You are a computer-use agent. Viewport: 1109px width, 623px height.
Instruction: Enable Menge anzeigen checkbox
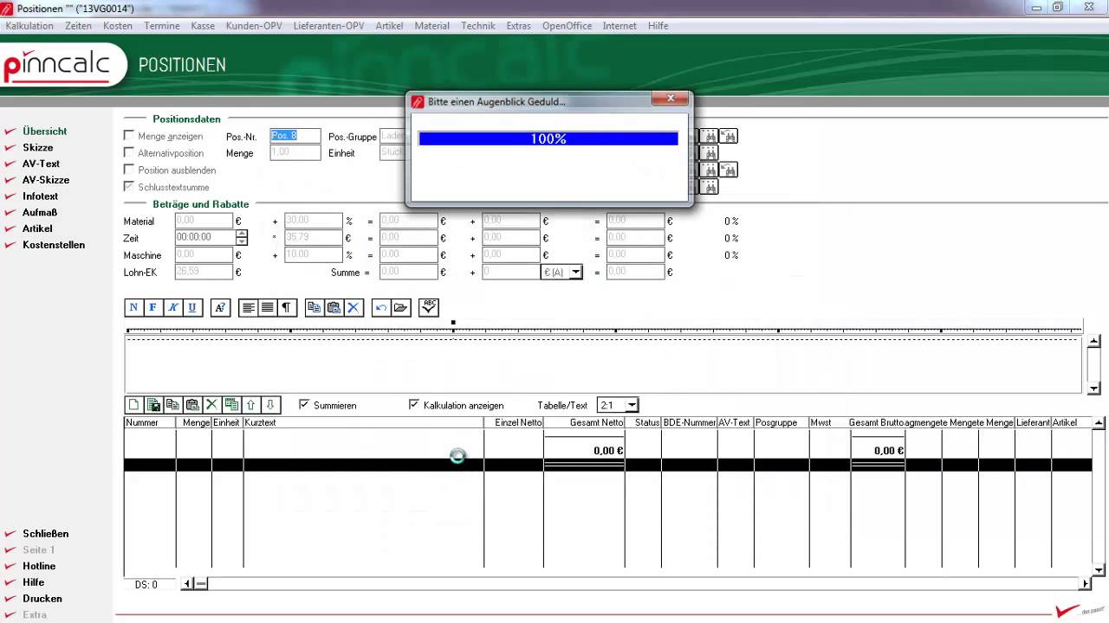(129, 136)
